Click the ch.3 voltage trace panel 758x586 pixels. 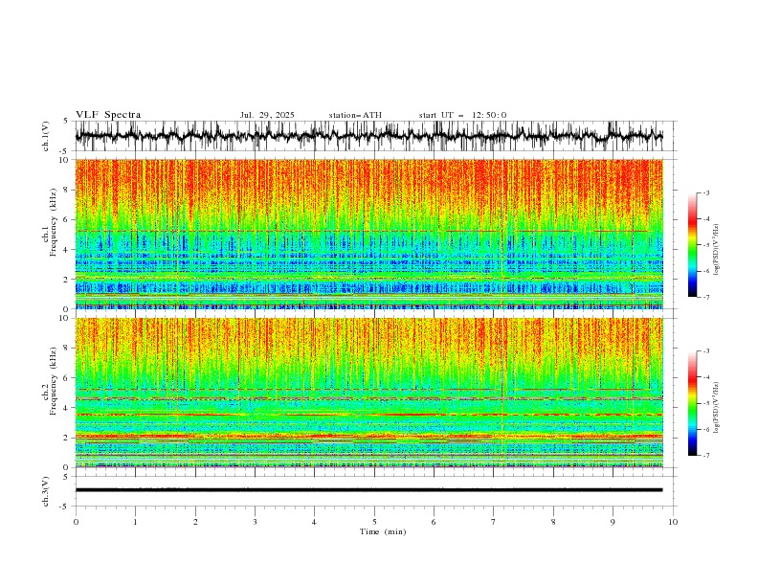[374, 491]
